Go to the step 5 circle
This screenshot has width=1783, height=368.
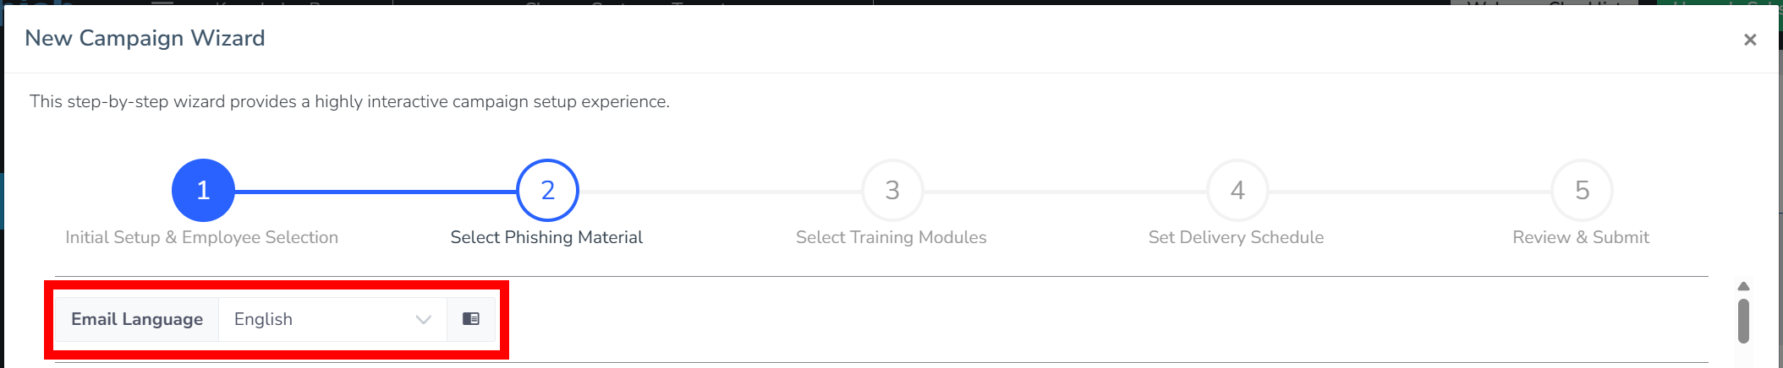1582,191
